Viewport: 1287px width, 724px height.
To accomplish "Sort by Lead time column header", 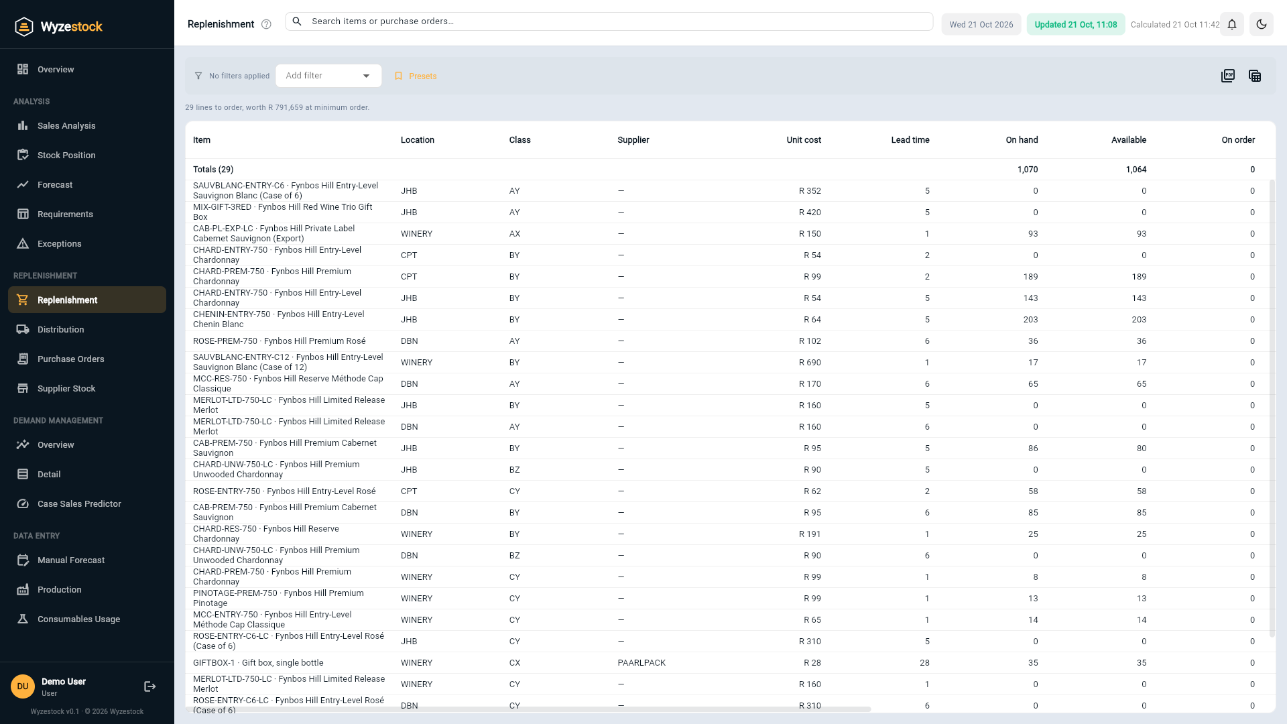I will pos(910,140).
